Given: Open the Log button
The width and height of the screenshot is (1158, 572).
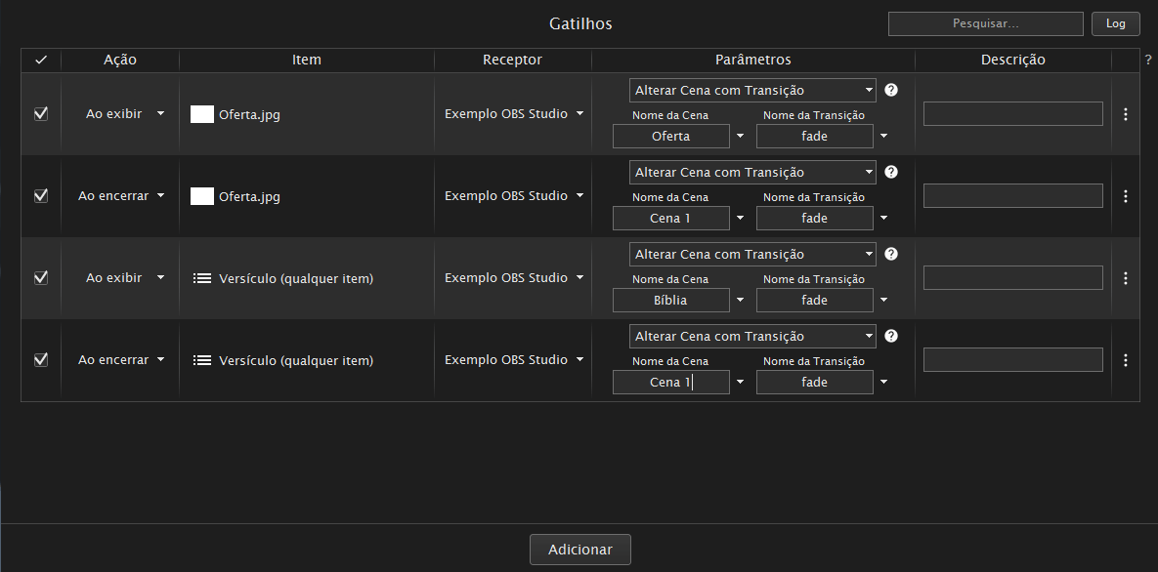Looking at the screenshot, I should [1115, 23].
